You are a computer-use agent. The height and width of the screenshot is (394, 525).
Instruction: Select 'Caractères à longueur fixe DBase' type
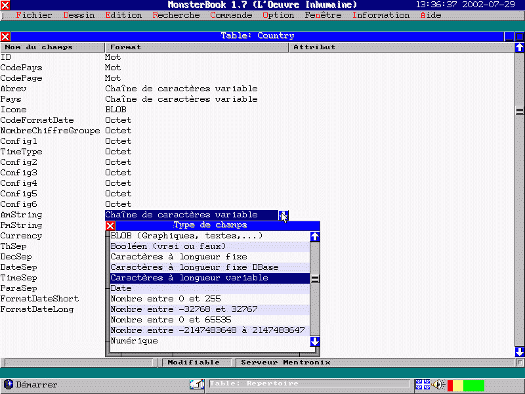coord(194,267)
